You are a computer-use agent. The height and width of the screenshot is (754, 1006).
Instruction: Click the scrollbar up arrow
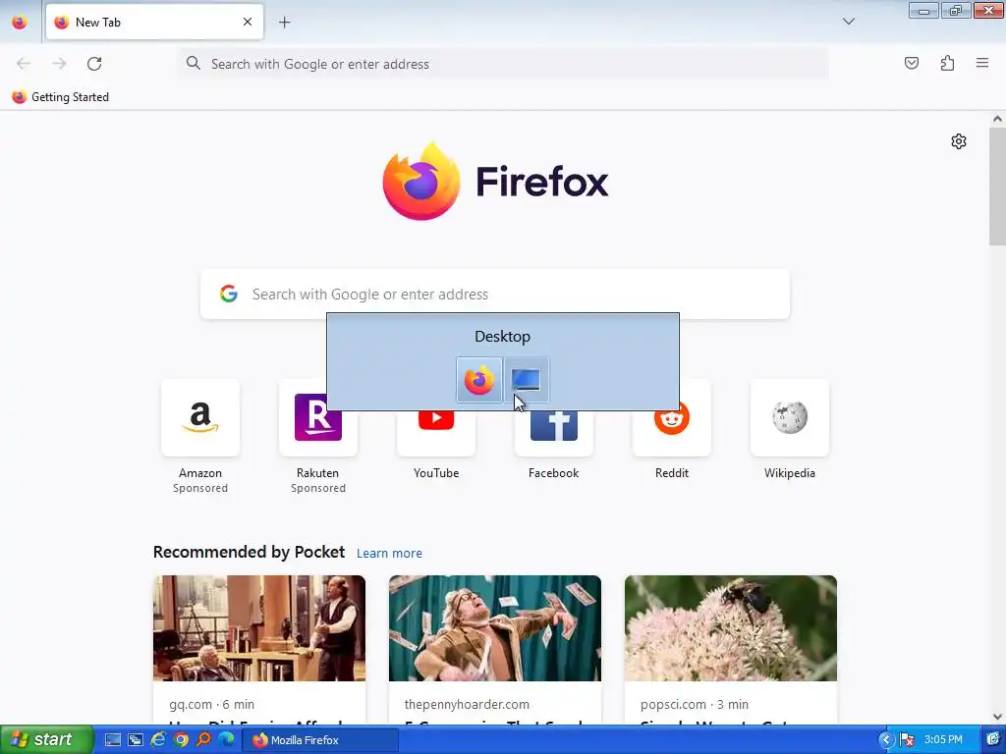pyautogui.click(x=997, y=119)
